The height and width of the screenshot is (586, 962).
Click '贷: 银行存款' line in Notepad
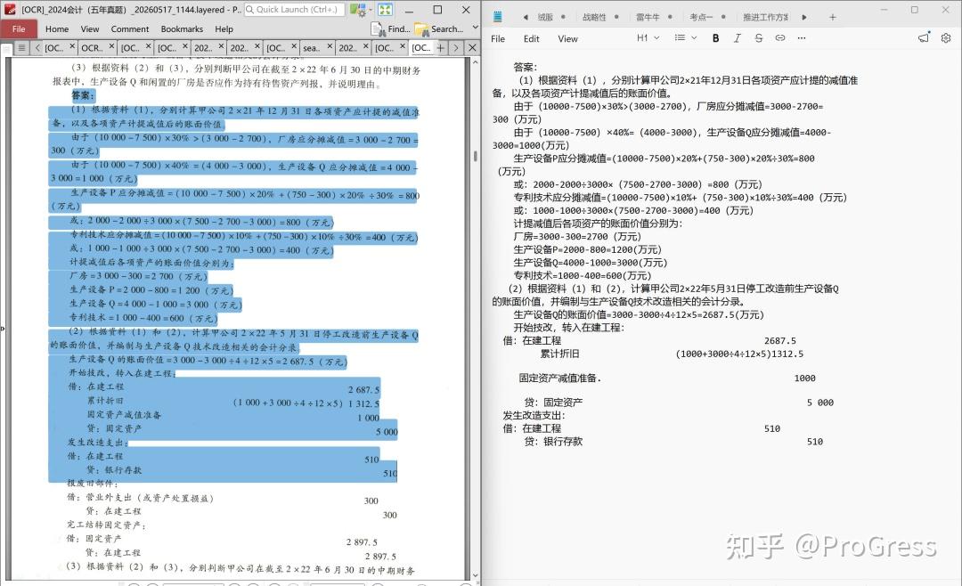(553, 442)
